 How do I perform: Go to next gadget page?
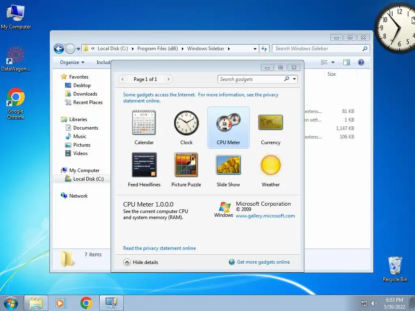(x=168, y=79)
